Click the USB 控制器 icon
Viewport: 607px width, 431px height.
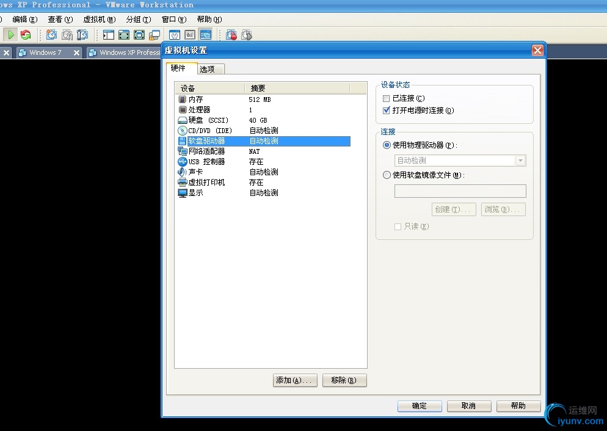pyautogui.click(x=183, y=162)
